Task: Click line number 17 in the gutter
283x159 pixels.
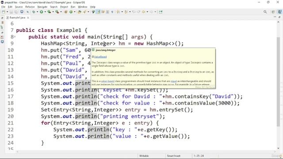Action: pos(11,96)
